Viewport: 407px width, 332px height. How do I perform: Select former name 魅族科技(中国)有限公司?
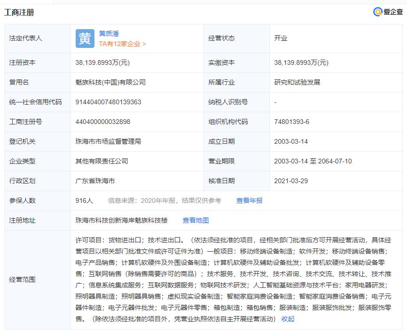[110, 82]
